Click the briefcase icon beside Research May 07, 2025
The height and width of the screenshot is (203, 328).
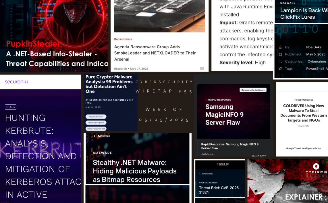[x=202, y=68]
